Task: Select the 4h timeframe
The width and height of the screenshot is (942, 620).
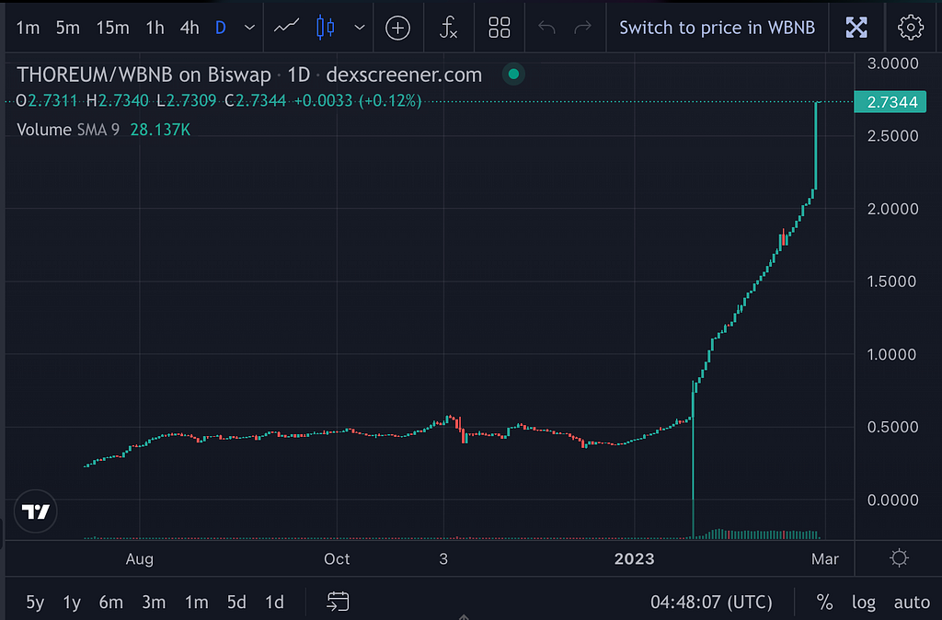Action: [x=190, y=28]
